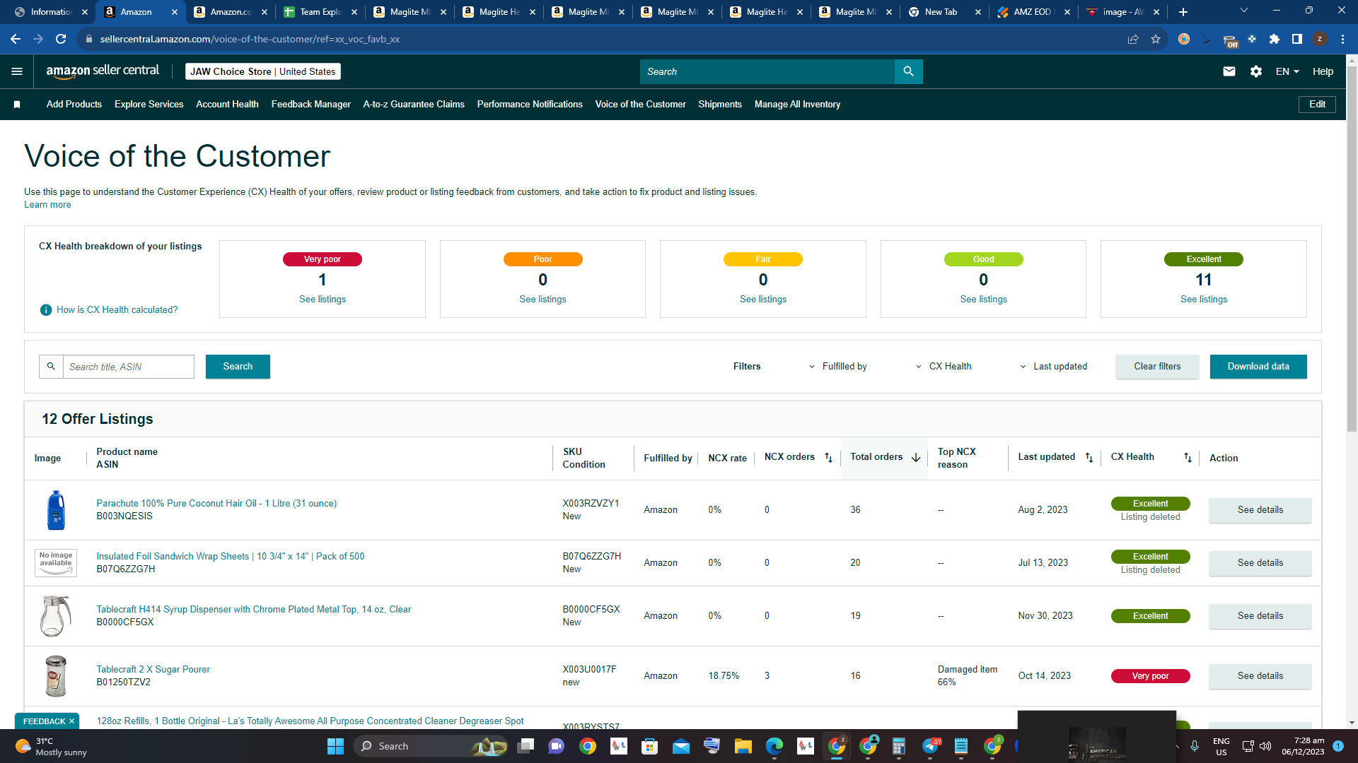
Task: Open Telegram from the taskbar
Action: 931,746
